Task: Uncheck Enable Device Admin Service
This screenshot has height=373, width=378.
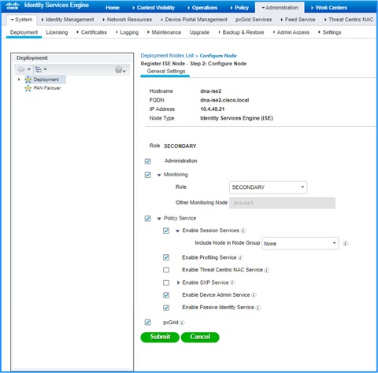Action: pyautogui.click(x=166, y=295)
